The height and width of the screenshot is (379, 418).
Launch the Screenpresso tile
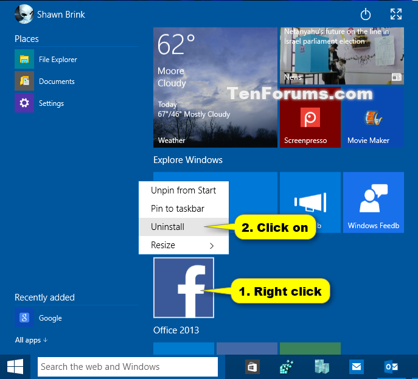coord(310,117)
